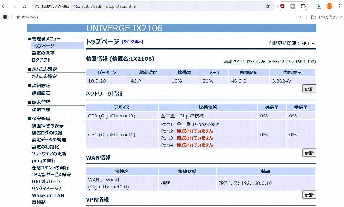Viewport: 344px width, 207px height.
Task: Click the internal temperature value 46.0℃
Action: click(x=239, y=81)
